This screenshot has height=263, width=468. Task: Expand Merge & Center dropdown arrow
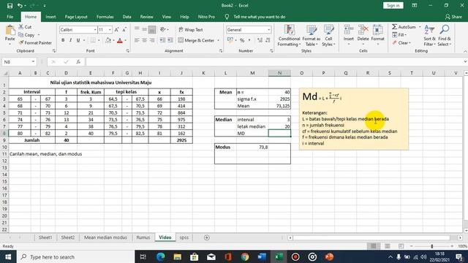click(x=218, y=40)
